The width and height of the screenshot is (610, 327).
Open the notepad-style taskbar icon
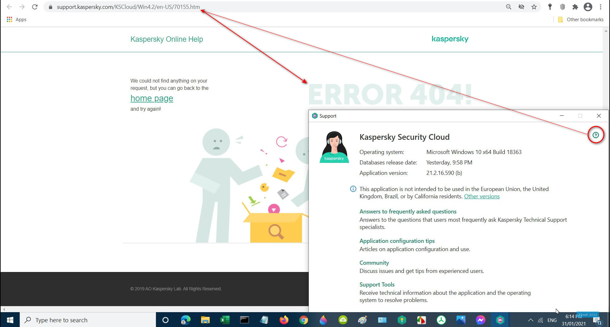coord(264,320)
